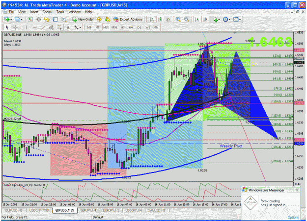The height and width of the screenshot is (221, 307).
Task: Open the View menu
Action: [x=22, y=12]
